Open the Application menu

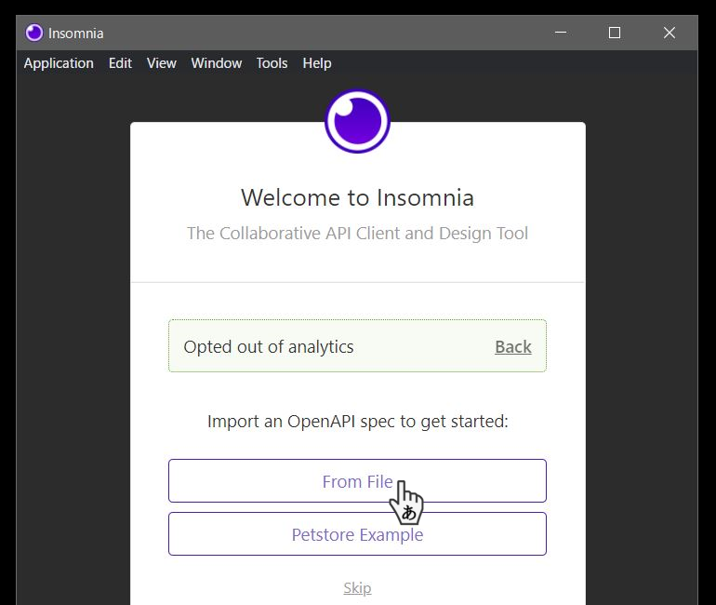[x=59, y=63]
